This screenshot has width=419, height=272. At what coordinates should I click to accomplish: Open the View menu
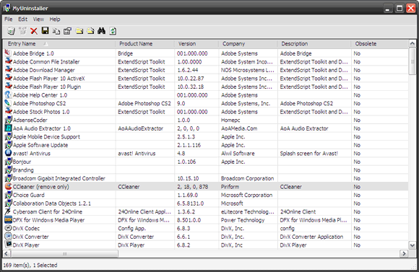(x=38, y=19)
